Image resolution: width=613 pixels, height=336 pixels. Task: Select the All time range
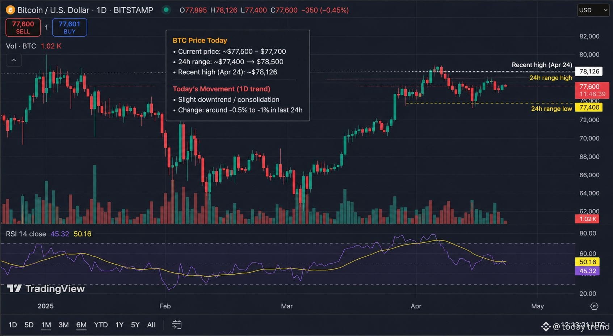151,325
